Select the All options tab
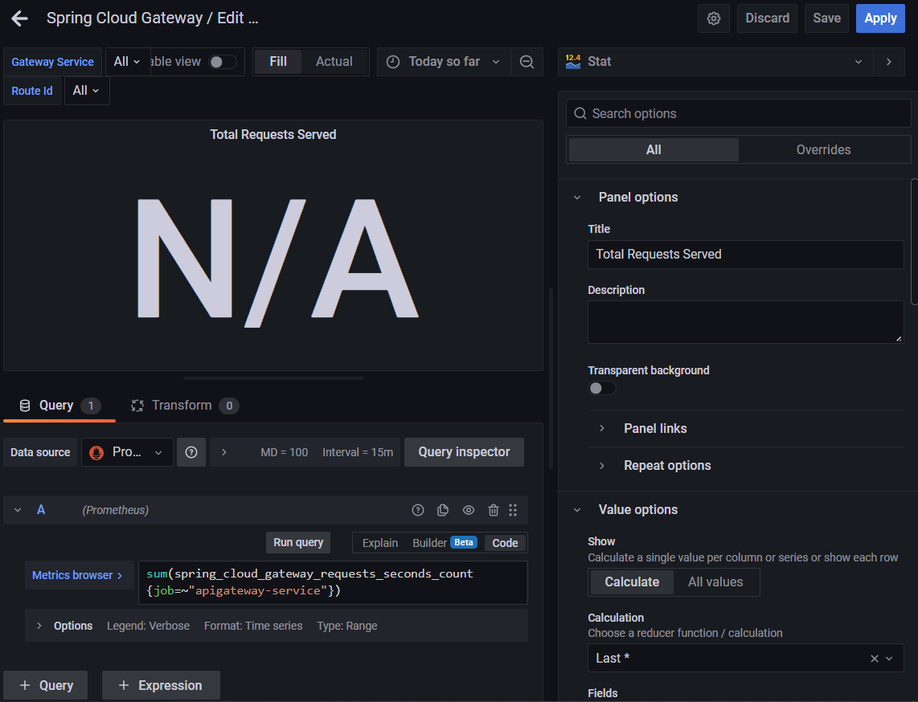 (654, 149)
